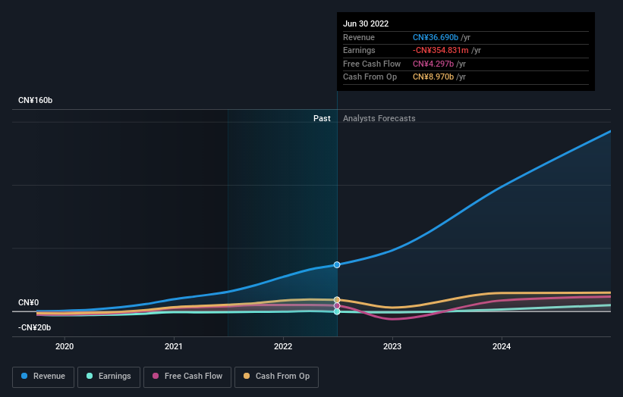The width and height of the screenshot is (623, 397).
Task: Click the orange Cash From Op dot
Action: pos(247,376)
